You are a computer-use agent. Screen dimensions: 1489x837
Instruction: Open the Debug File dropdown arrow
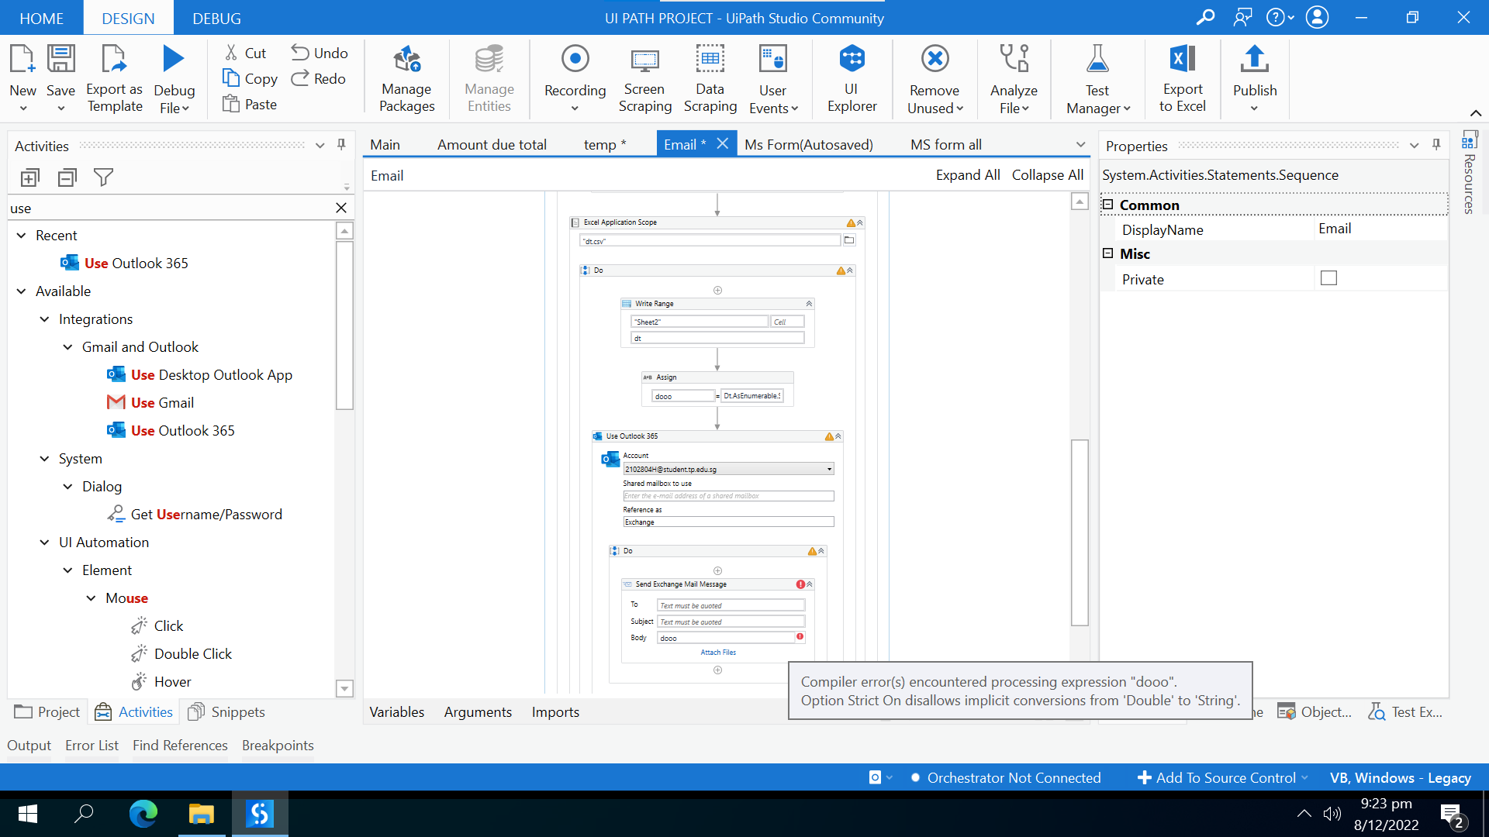[185, 108]
